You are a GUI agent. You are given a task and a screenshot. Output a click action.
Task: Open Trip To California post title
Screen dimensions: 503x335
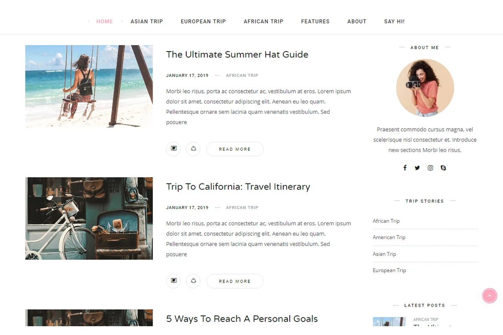tap(238, 187)
